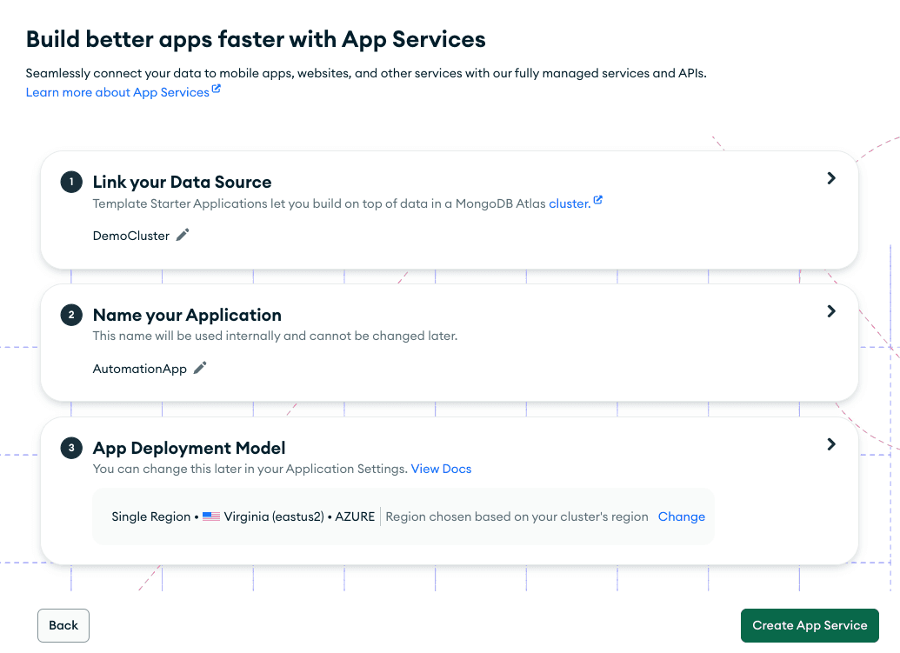Open the View Docs link
Screen dimensions: 900x653
[441, 469]
